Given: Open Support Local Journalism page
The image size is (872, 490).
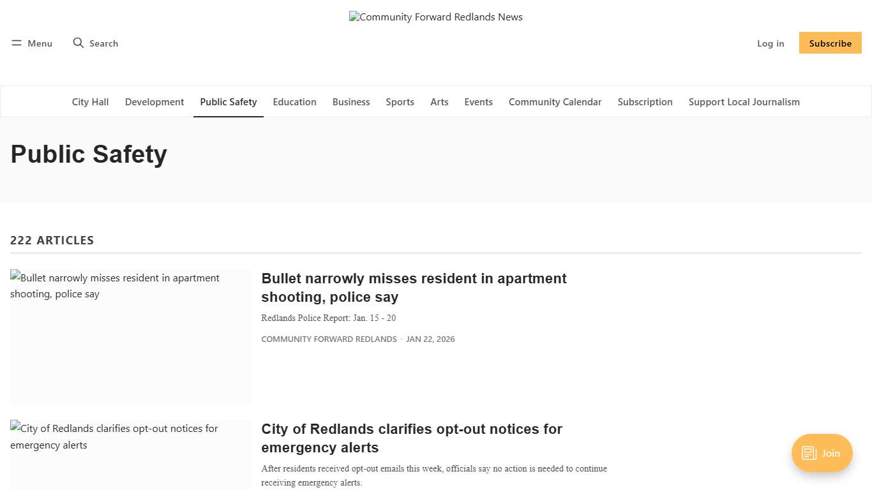Looking at the screenshot, I should coord(744,101).
